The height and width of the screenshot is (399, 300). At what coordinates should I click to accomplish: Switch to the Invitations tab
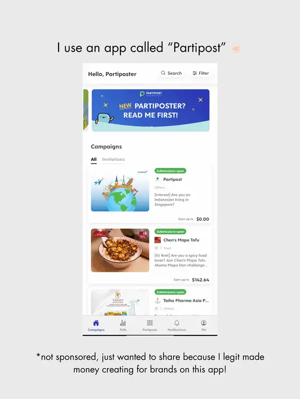pyautogui.click(x=113, y=160)
